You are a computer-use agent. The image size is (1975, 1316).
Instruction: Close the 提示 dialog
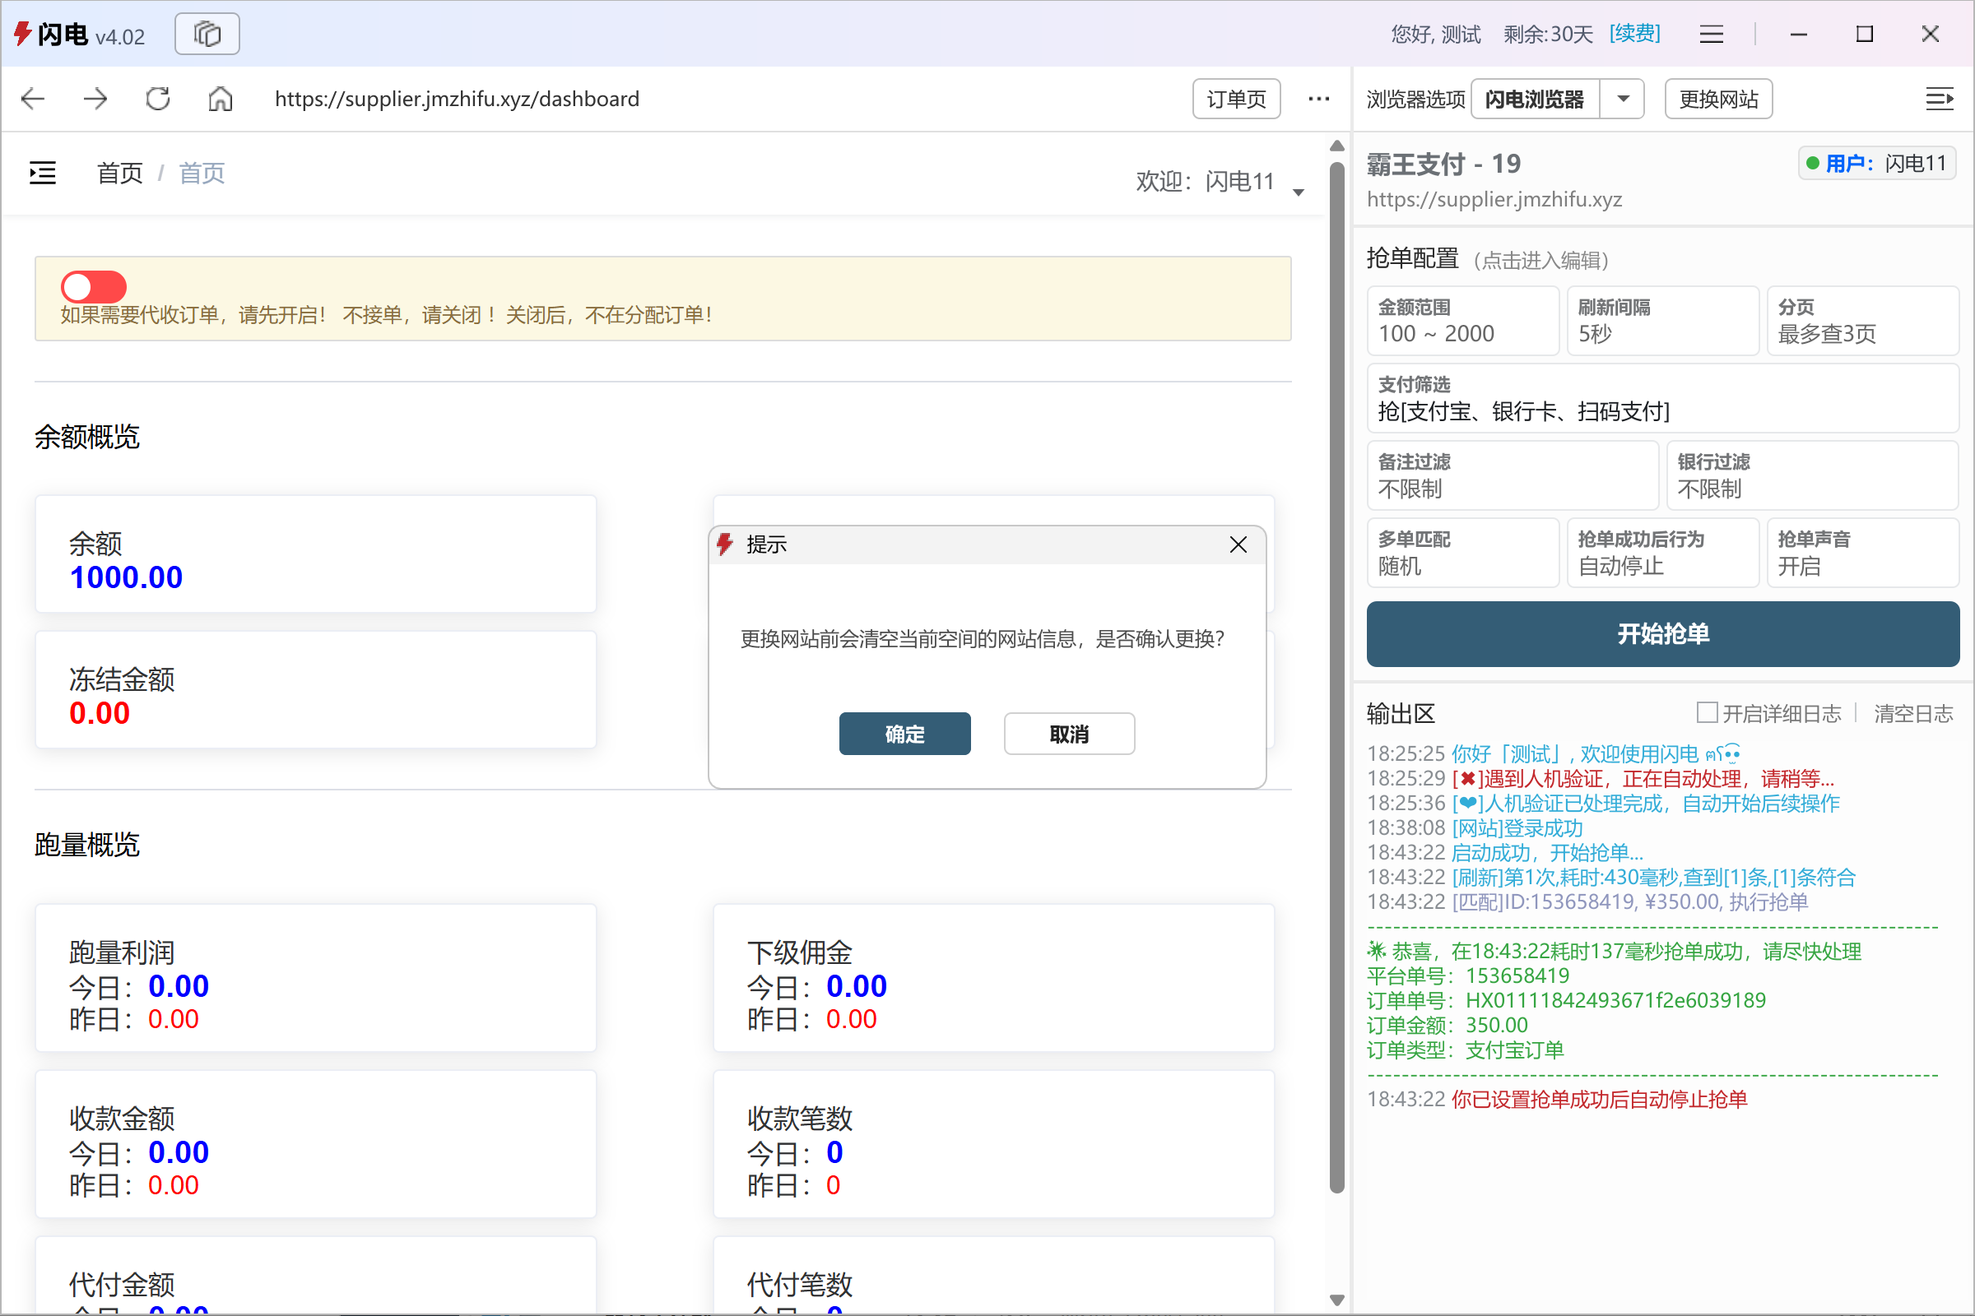point(1238,544)
